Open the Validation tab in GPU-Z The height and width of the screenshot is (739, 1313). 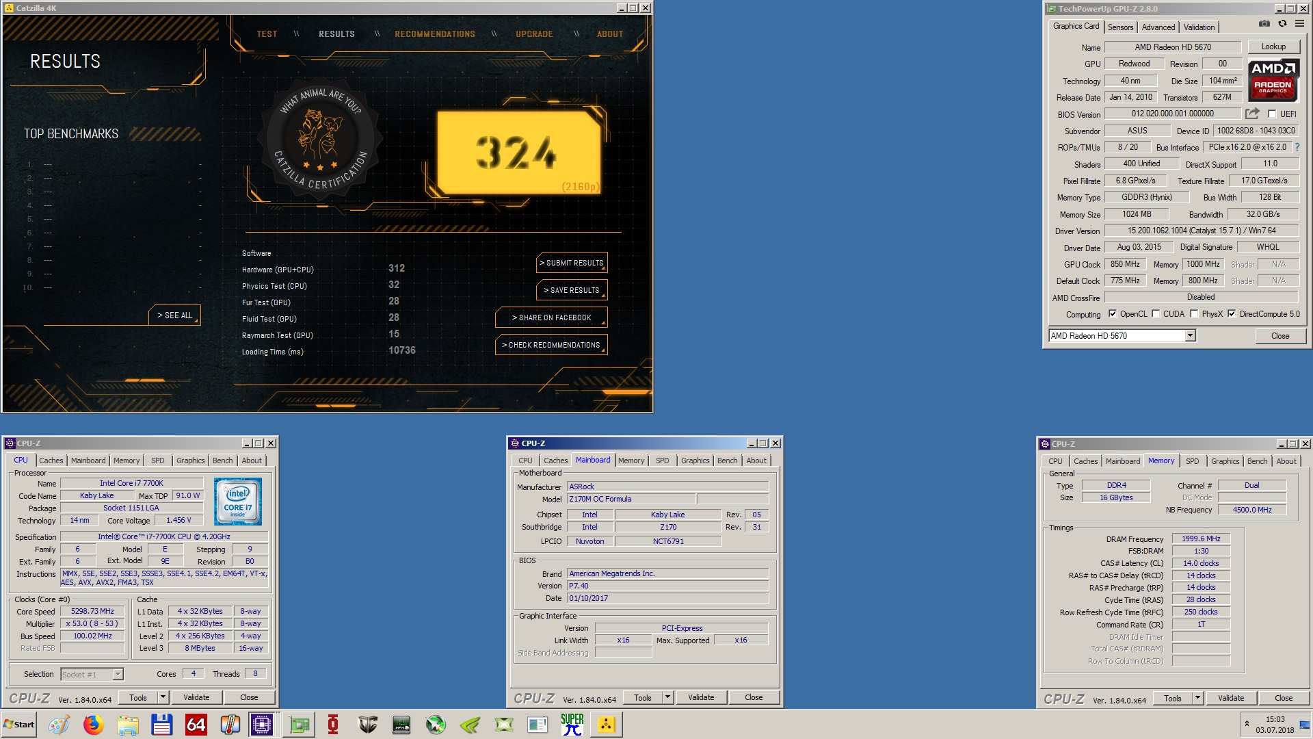click(1199, 27)
